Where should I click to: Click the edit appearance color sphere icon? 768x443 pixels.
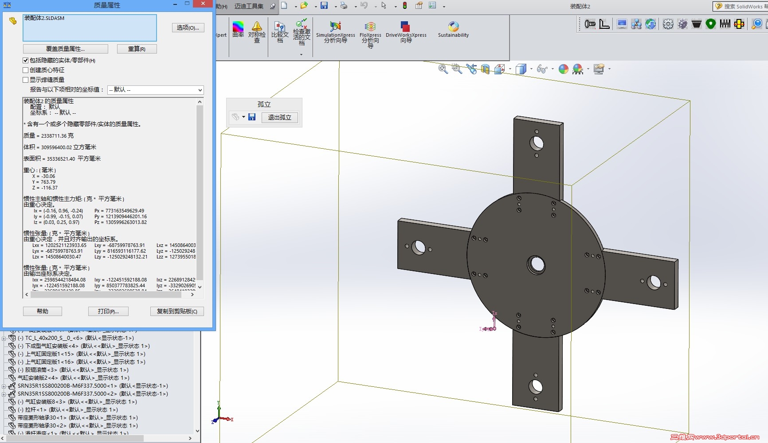click(563, 69)
